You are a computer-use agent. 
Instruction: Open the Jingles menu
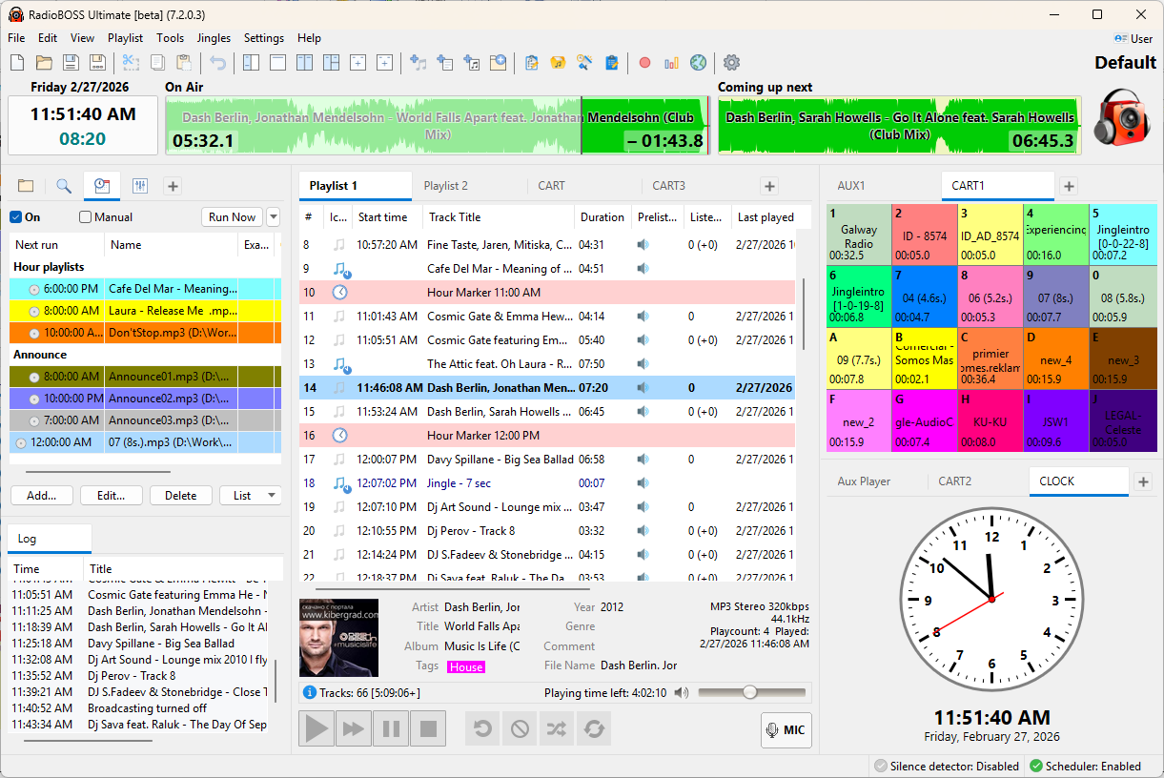[214, 38]
